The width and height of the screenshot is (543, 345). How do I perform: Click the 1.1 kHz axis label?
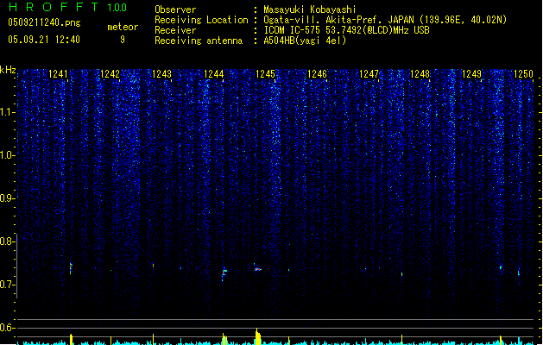tap(7, 112)
